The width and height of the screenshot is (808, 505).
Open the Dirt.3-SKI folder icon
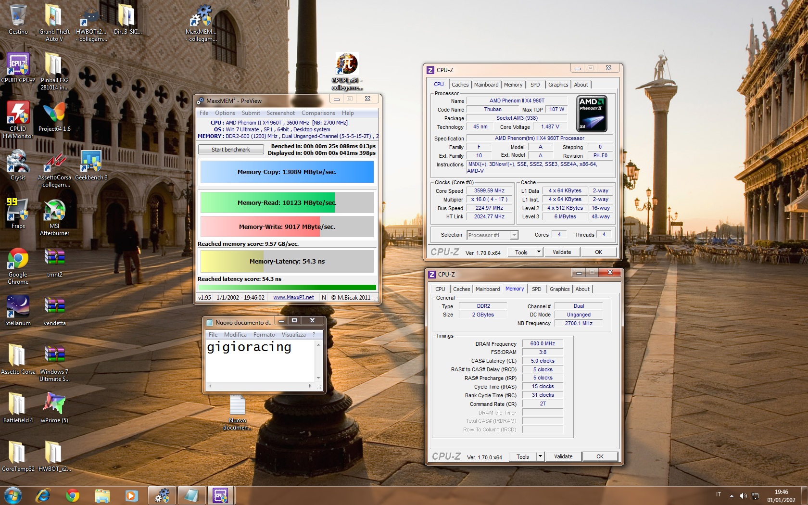(x=127, y=19)
